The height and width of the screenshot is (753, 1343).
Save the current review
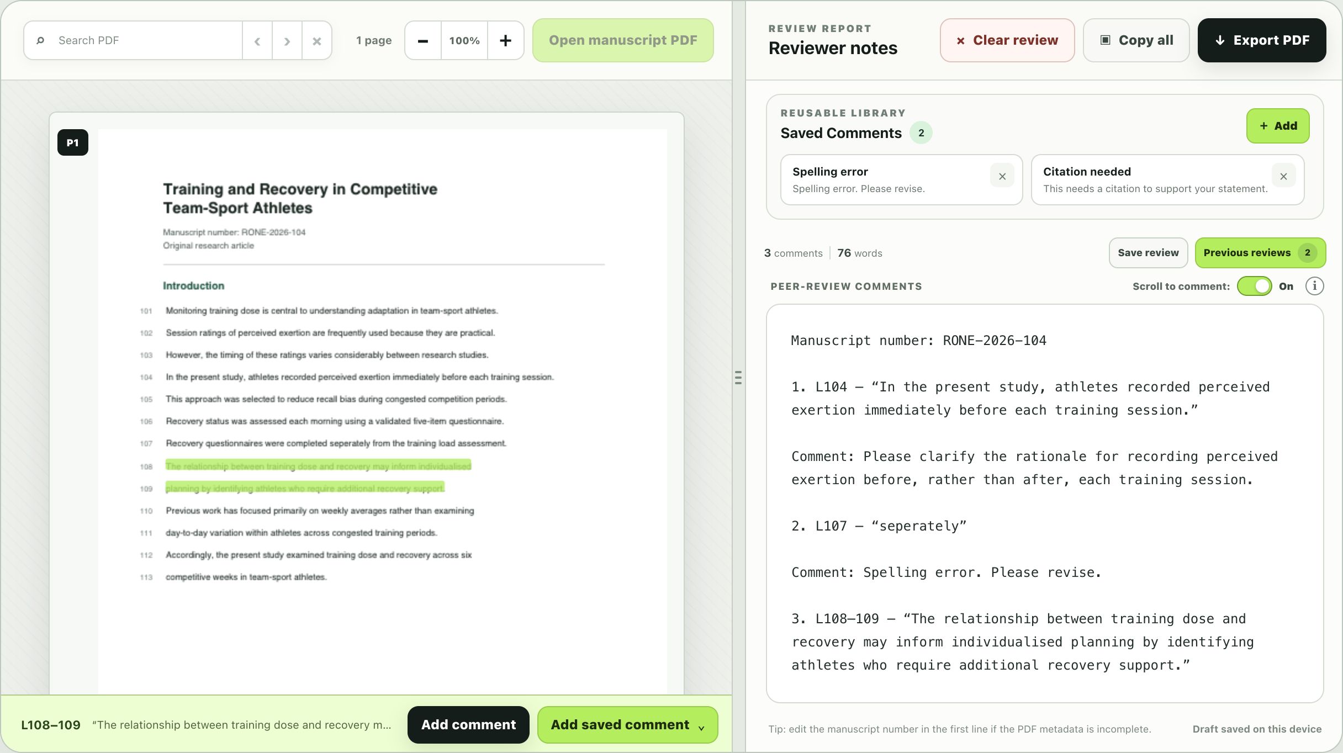(1148, 253)
